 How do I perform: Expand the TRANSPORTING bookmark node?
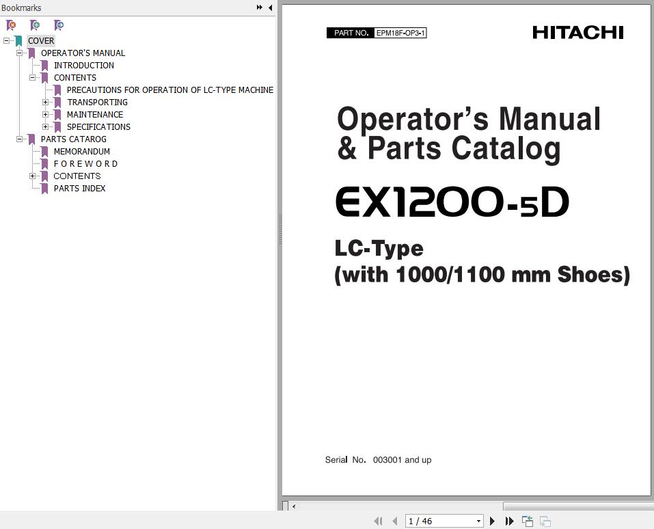click(45, 103)
